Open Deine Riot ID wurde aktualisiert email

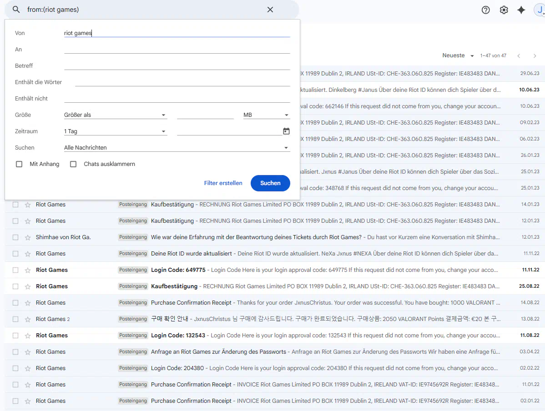[272, 254]
